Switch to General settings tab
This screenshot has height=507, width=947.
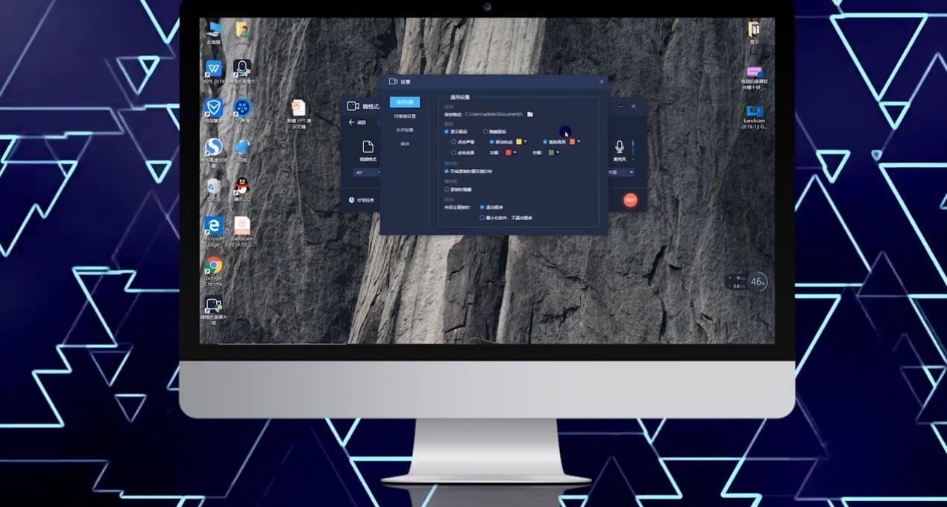(x=405, y=102)
